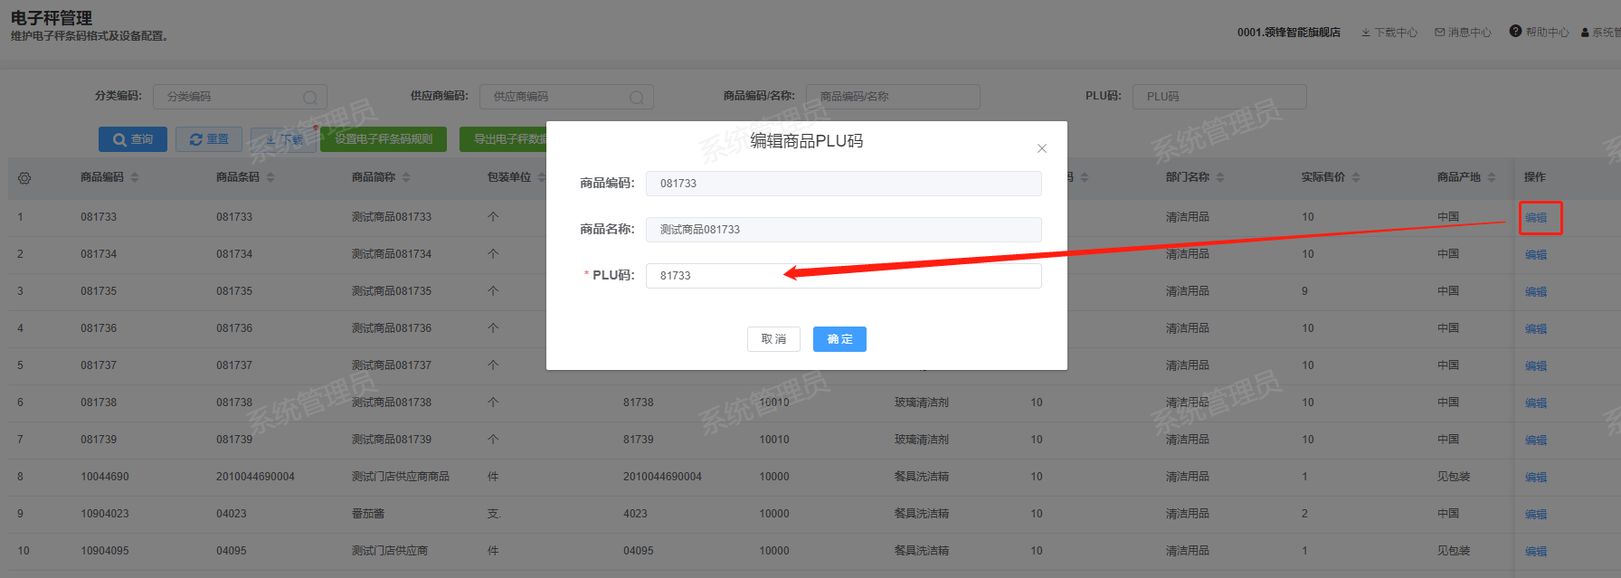Select the store name 0001.领锋智能旗舰店
The image size is (1621, 578).
click(1289, 33)
